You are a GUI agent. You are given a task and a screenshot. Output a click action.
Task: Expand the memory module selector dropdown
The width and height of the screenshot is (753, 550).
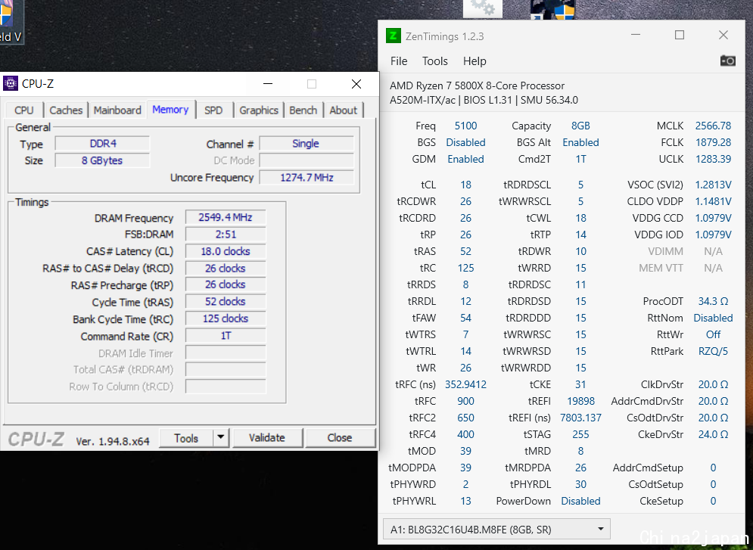point(602,529)
